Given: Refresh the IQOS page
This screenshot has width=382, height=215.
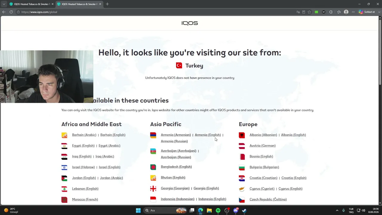Looking at the screenshot, I should coord(11,12).
